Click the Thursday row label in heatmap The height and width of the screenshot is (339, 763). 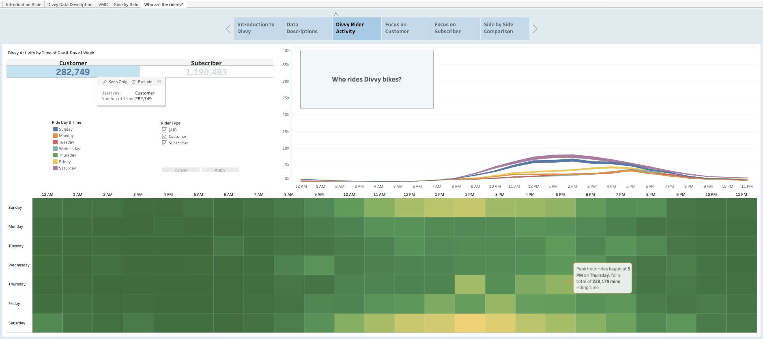pyautogui.click(x=17, y=284)
